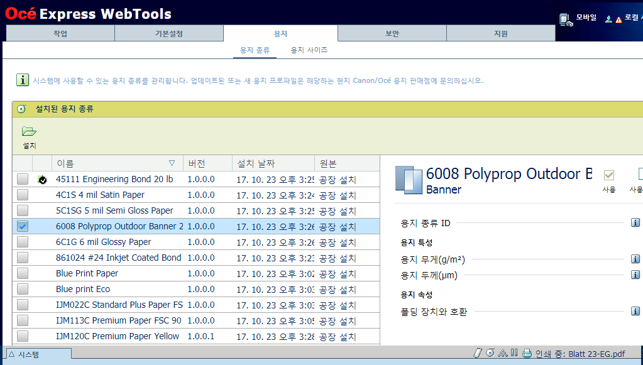643x365 pixels.
Task: Click version 1.0.0.1 in the IJM120C row
Action: 201,336
